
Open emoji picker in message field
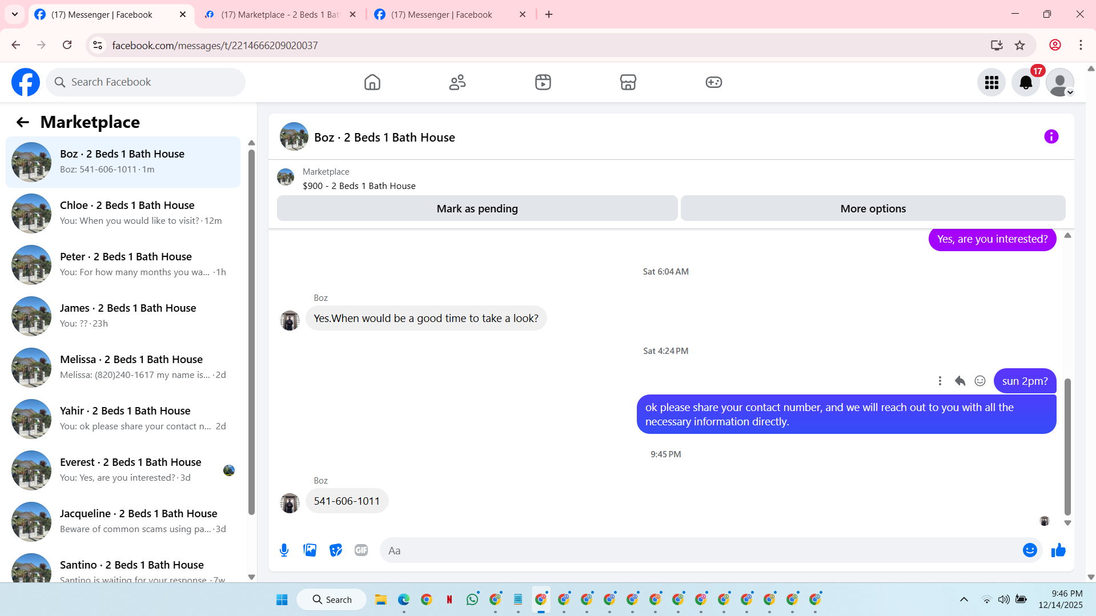[x=1030, y=550]
